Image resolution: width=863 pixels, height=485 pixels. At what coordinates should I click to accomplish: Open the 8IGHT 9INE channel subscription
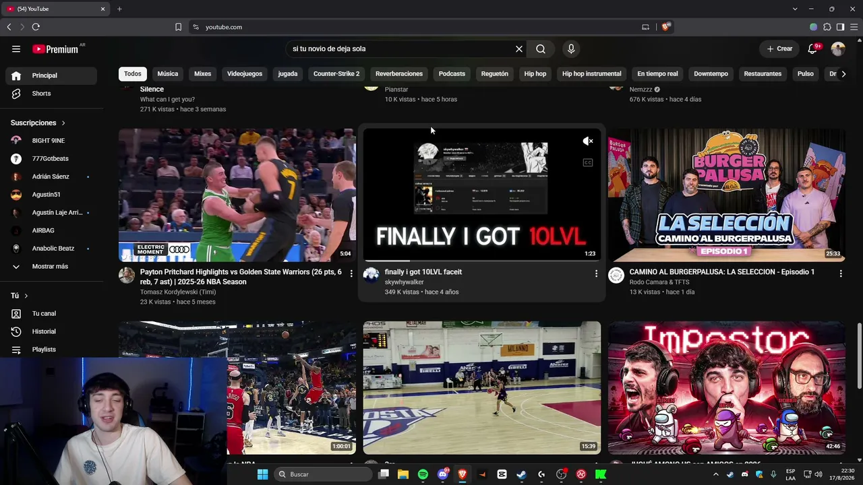51,140
